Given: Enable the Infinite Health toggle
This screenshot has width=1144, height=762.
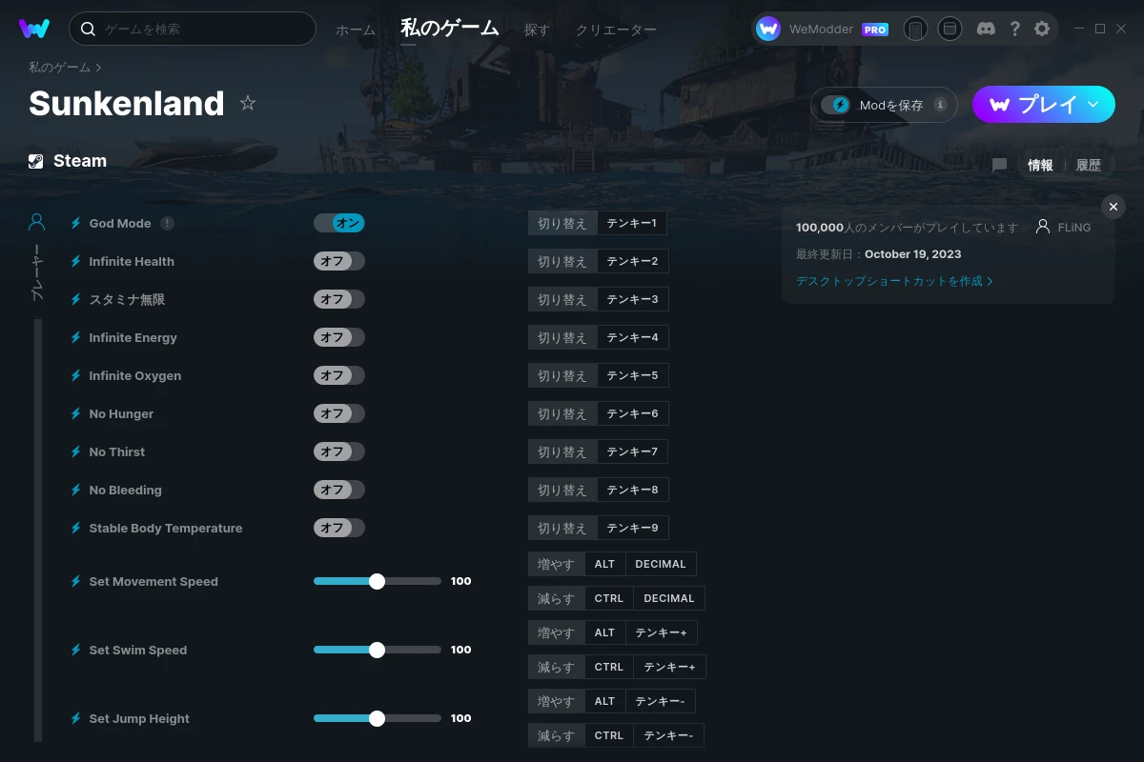Looking at the screenshot, I should click(x=339, y=261).
